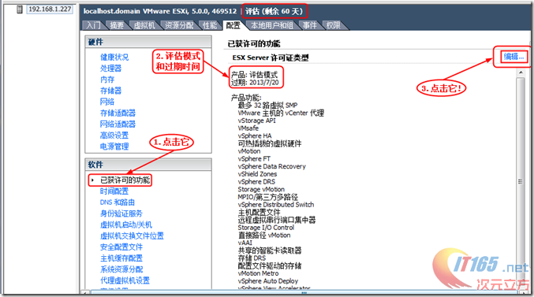Click the 编辑... link for license editing
This screenshot has width=534, height=297.
click(x=514, y=57)
